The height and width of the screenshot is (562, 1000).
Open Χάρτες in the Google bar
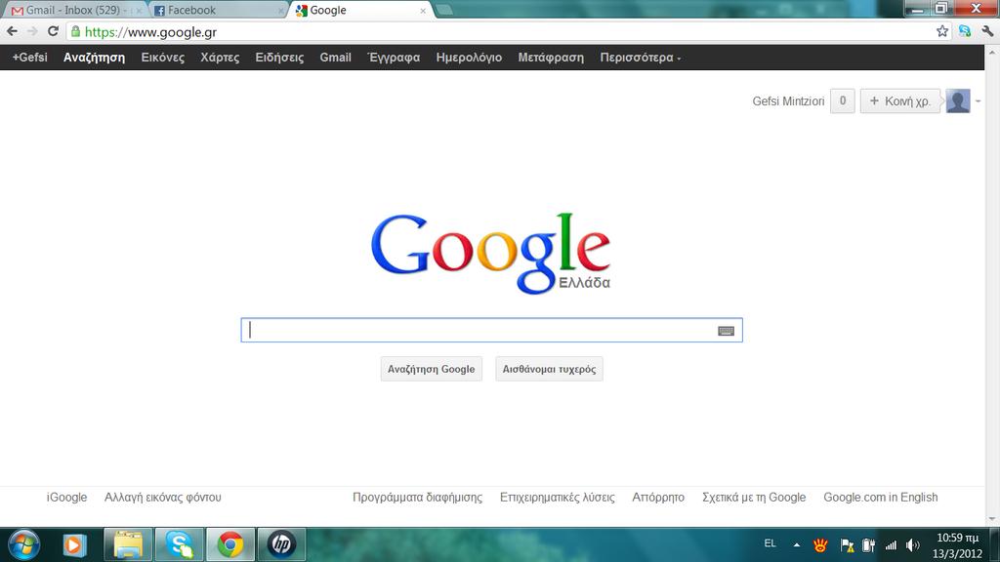click(220, 58)
